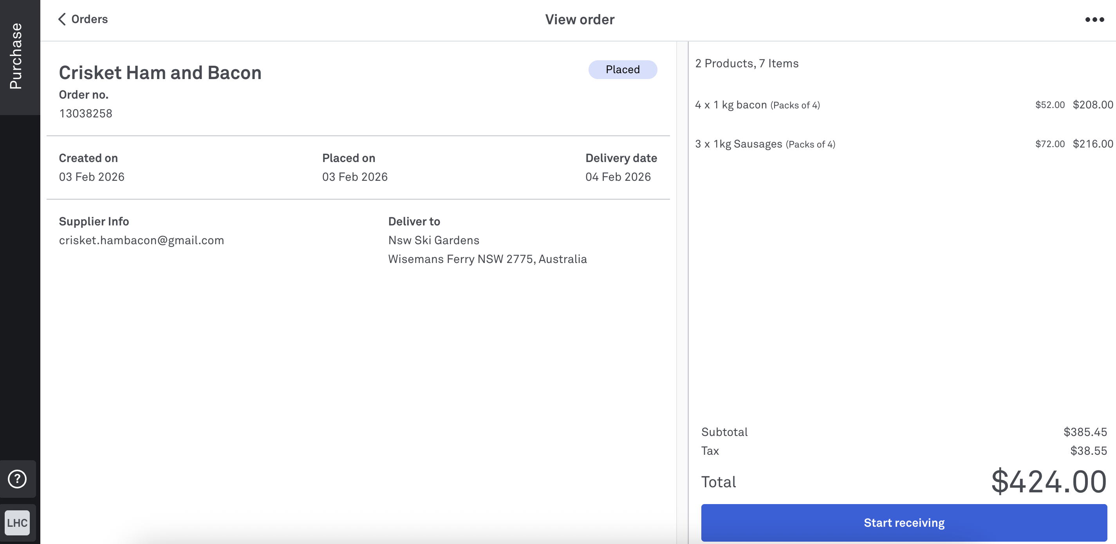Click the Supplier Info label
The height and width of the screenshot is (544, 1116).
pyautogui.click(x=94, y=222)
